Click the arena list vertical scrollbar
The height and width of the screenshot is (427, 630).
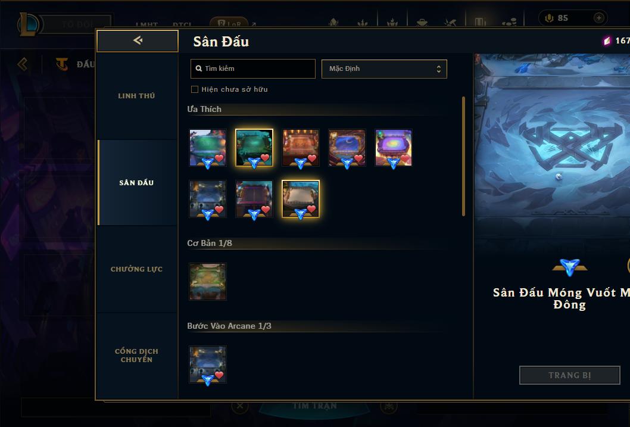point(463,156)
